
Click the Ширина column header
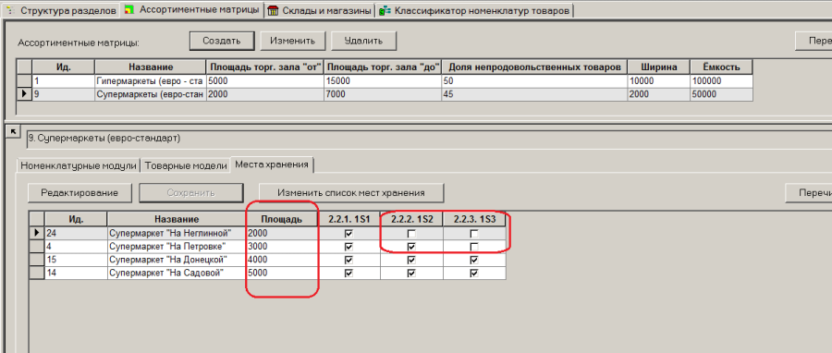[658, 67]
